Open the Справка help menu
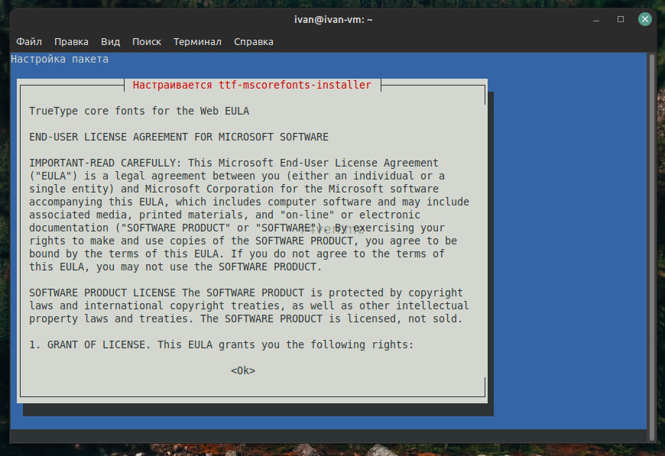The width and height of the screenshot is (665, 456). click(x=253, y=41)
